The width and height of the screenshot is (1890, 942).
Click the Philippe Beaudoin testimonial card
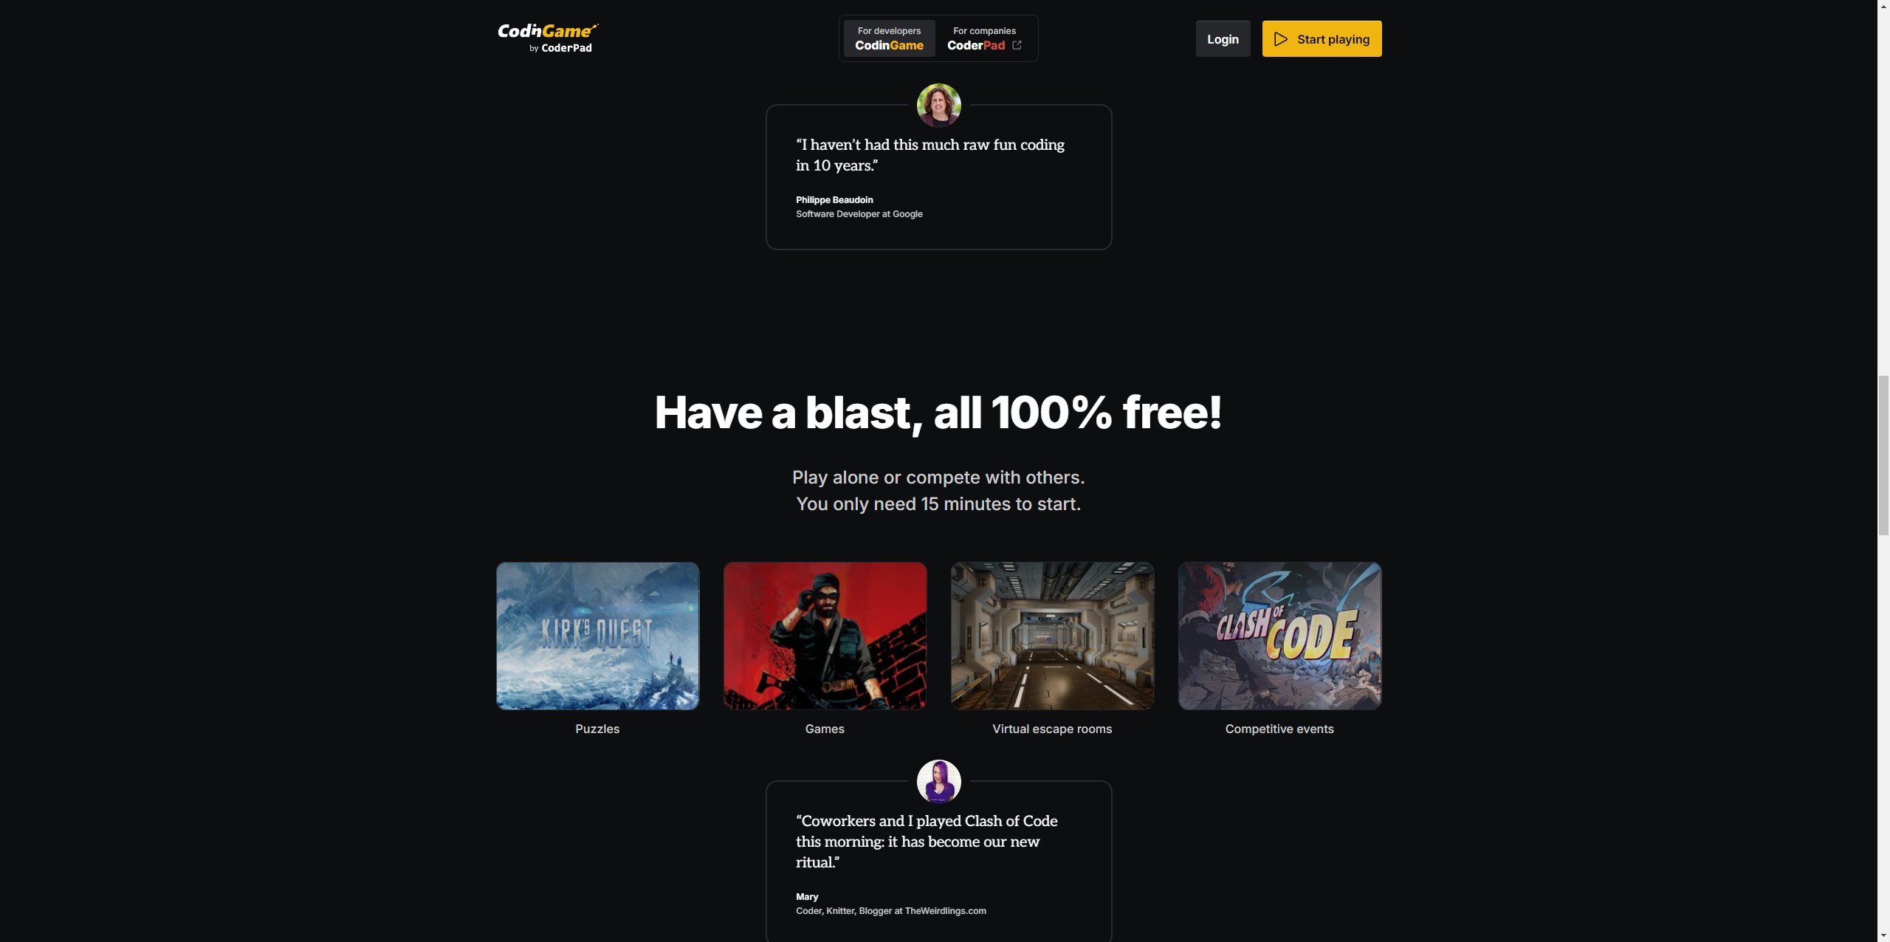point(938,177)
